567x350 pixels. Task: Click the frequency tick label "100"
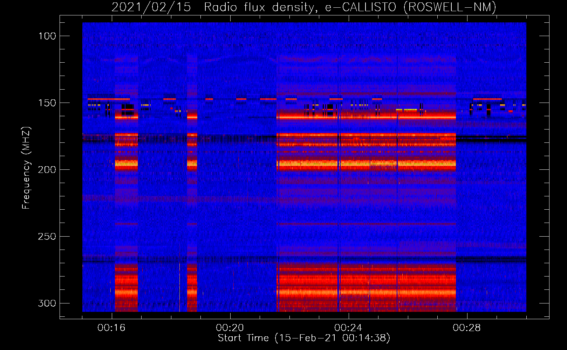pos(47,36)
